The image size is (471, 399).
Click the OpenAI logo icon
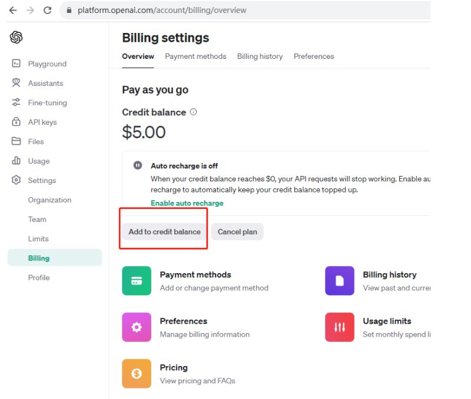point(16,37)
